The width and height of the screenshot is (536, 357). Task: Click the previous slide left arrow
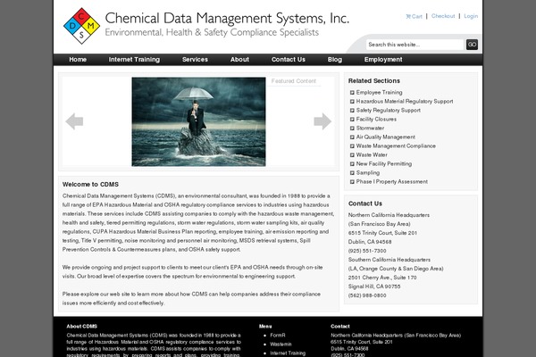[x=74, y=121]
